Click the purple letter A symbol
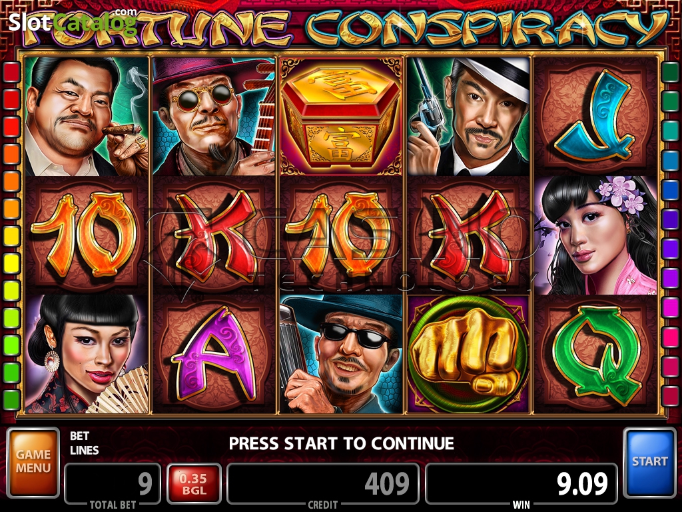682x512 pixels. tap(214, 354)
